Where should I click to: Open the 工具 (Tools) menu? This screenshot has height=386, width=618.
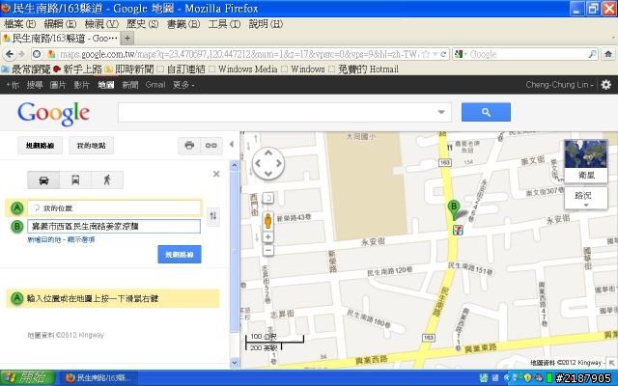coord(224,24)
